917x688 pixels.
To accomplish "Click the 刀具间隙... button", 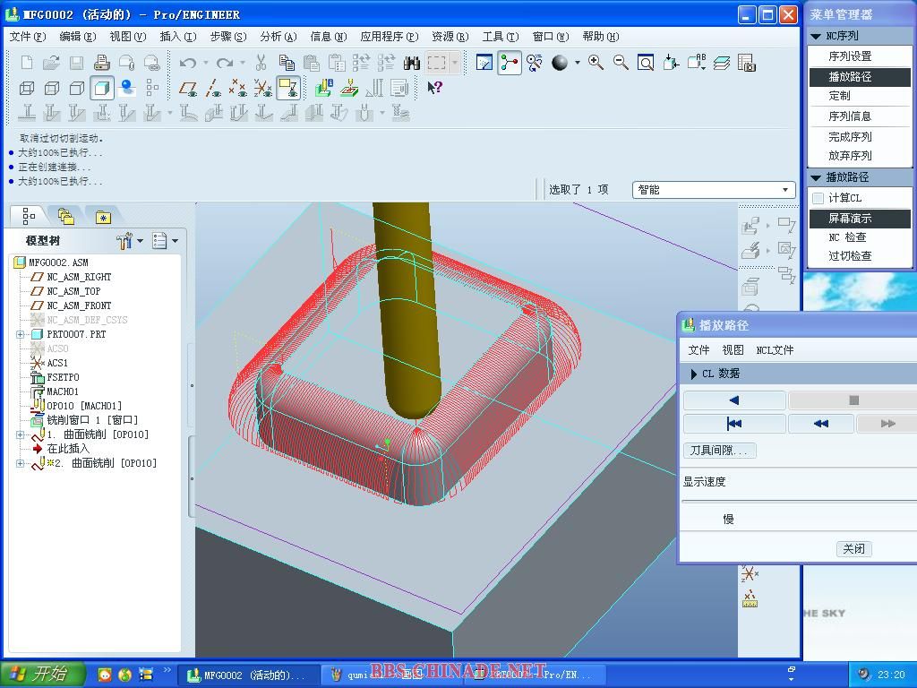I will click(719, 451).
